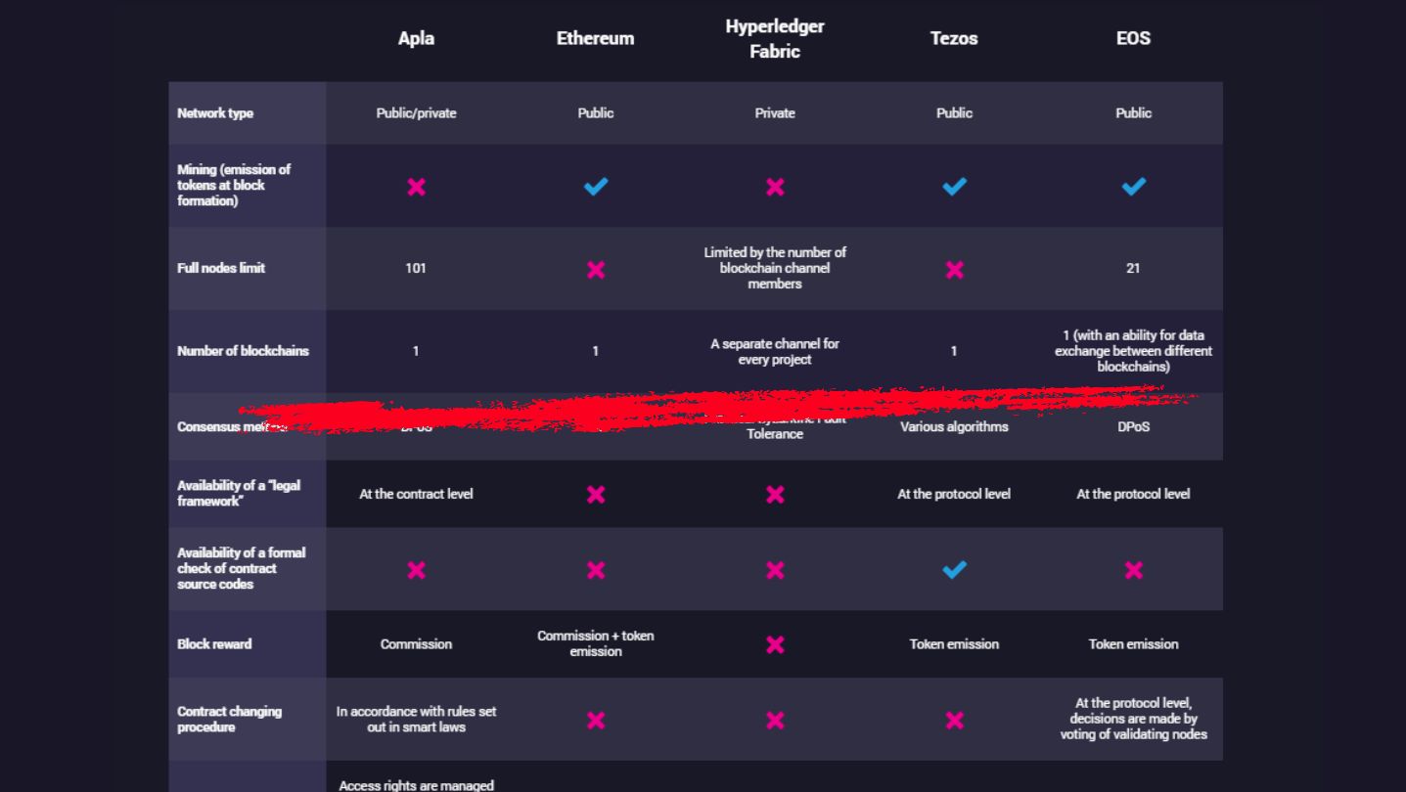Click Tezos's Full nodes limit cross icon
This screenshot has width=1406, height=792.
pos(954,269)
